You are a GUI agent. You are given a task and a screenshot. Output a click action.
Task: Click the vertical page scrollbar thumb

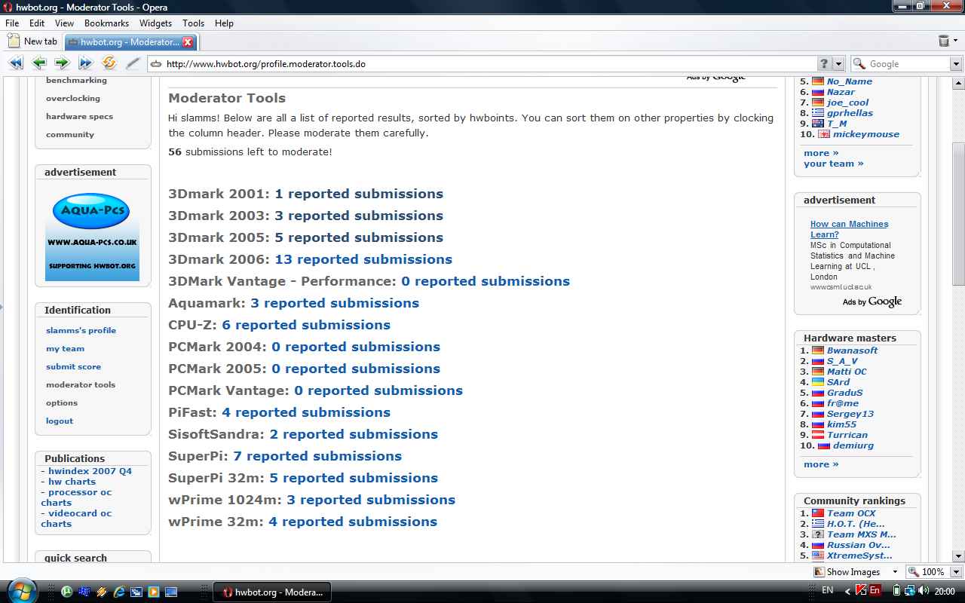tap(958, 215)
